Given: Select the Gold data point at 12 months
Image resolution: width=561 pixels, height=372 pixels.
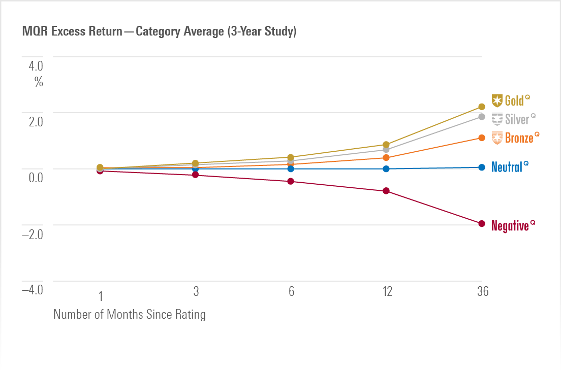Looking at the screenshot, I should coord(386,145).
